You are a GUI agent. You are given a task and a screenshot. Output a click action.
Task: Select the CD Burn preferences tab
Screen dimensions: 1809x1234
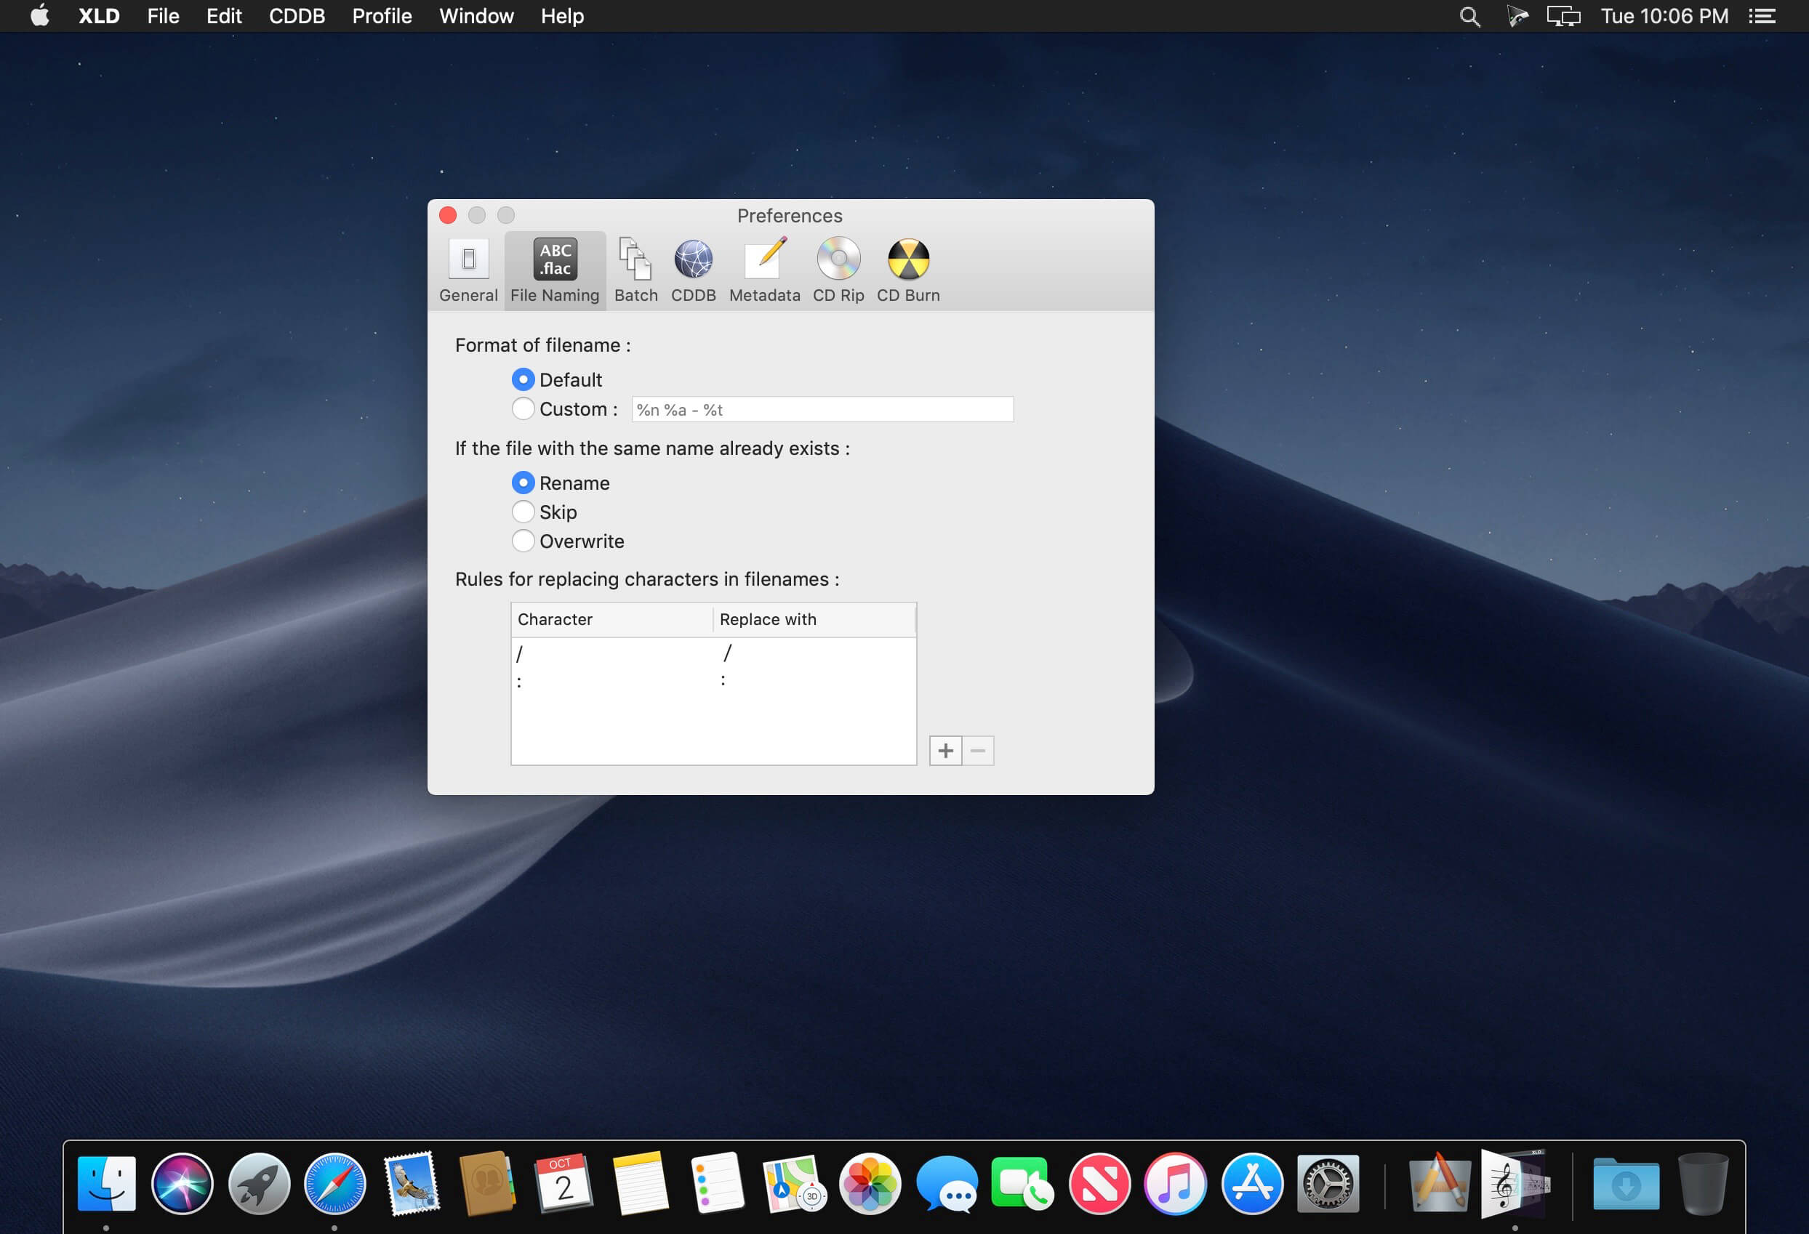[907, 267]
